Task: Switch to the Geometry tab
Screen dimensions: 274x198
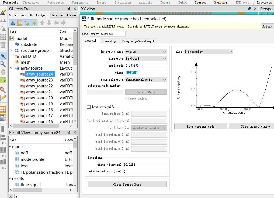Action: point(109,41)
